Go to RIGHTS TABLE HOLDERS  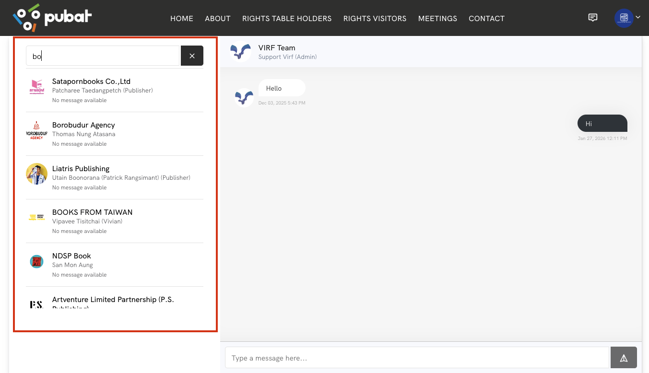pyautogui.click(x=286, y=18)
